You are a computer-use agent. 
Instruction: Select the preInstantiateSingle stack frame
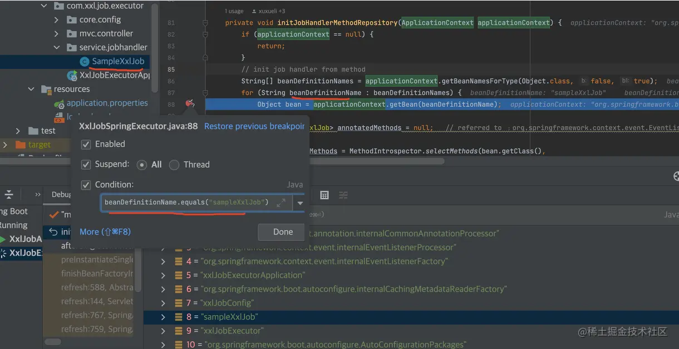pyautogui.click(x=97, y=260)
